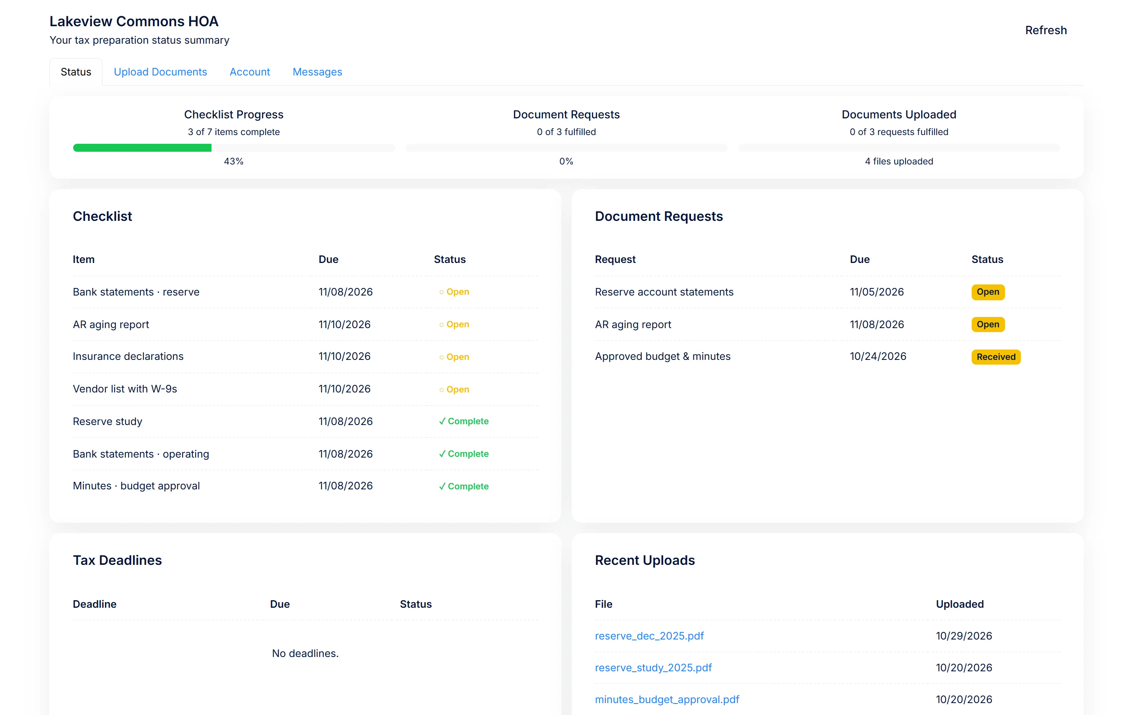Click Received badge for Approved budget & minutes
The width and height of the screenshot is (1145, 715).
tap(996, 357)
